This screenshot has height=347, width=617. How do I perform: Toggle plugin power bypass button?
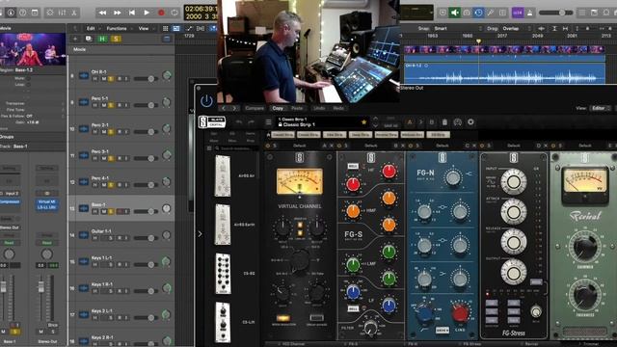[206, 101]
